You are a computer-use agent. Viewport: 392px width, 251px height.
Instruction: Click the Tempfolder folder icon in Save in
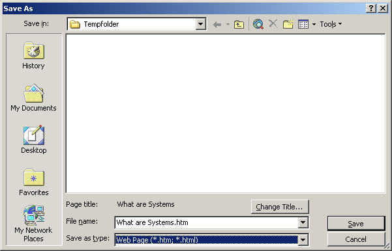(x=75, y=24)
